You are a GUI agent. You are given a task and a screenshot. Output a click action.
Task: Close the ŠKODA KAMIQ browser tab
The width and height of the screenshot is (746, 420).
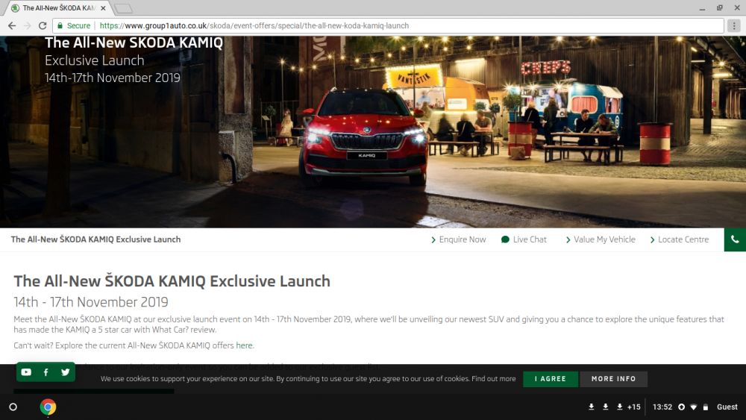coord(103,8)
